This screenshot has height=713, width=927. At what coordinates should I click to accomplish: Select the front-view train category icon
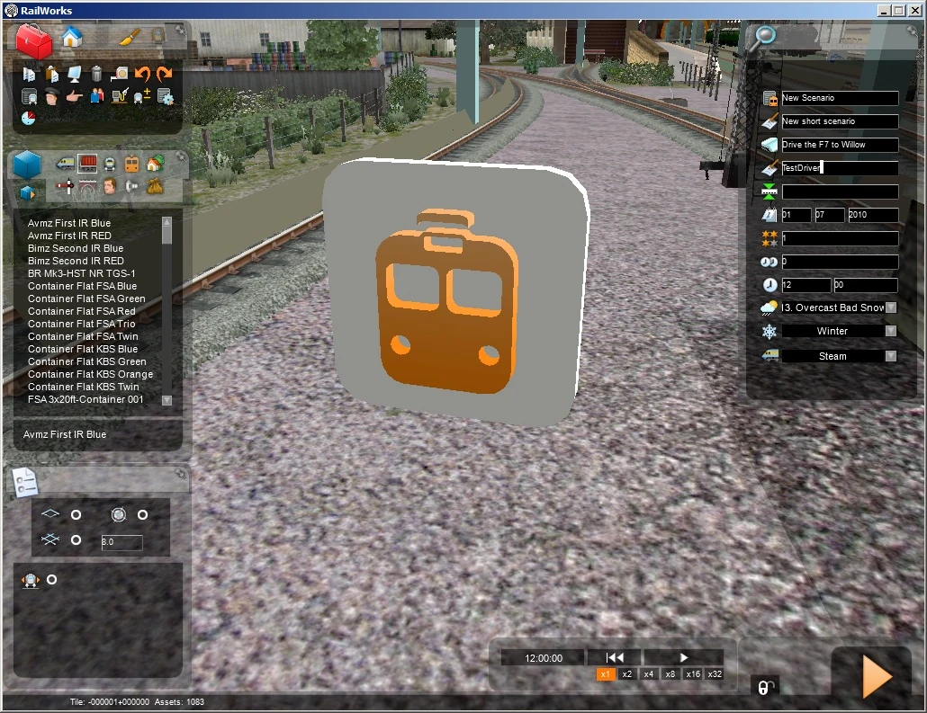pyautogui.click(x=110, y=165)
